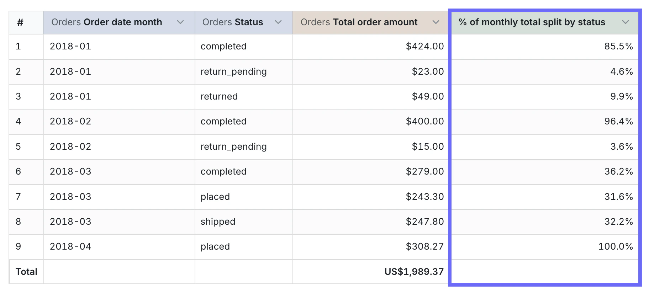Open Total order amount column chevron
649x293 pixels.
click(x=436, y=22)
